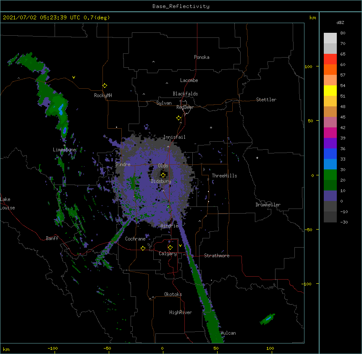Screen dimensions: 362x354
Task: Select the 42 dBZ magenta color swatch
Action: point(330,132)
